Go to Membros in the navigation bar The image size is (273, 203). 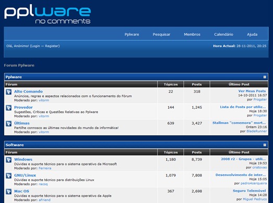192,34
